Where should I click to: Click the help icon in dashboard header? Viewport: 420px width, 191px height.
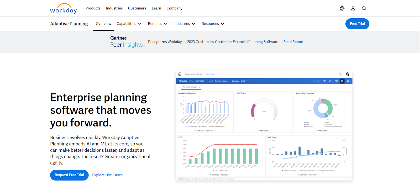pos(340,74)
